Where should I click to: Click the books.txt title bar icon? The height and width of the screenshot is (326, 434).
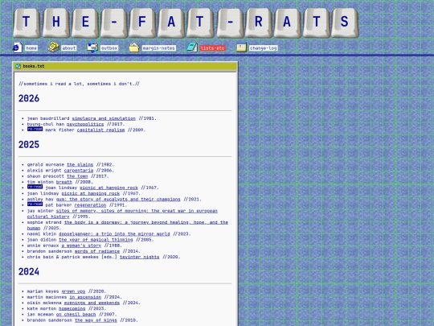coord(18,66)
